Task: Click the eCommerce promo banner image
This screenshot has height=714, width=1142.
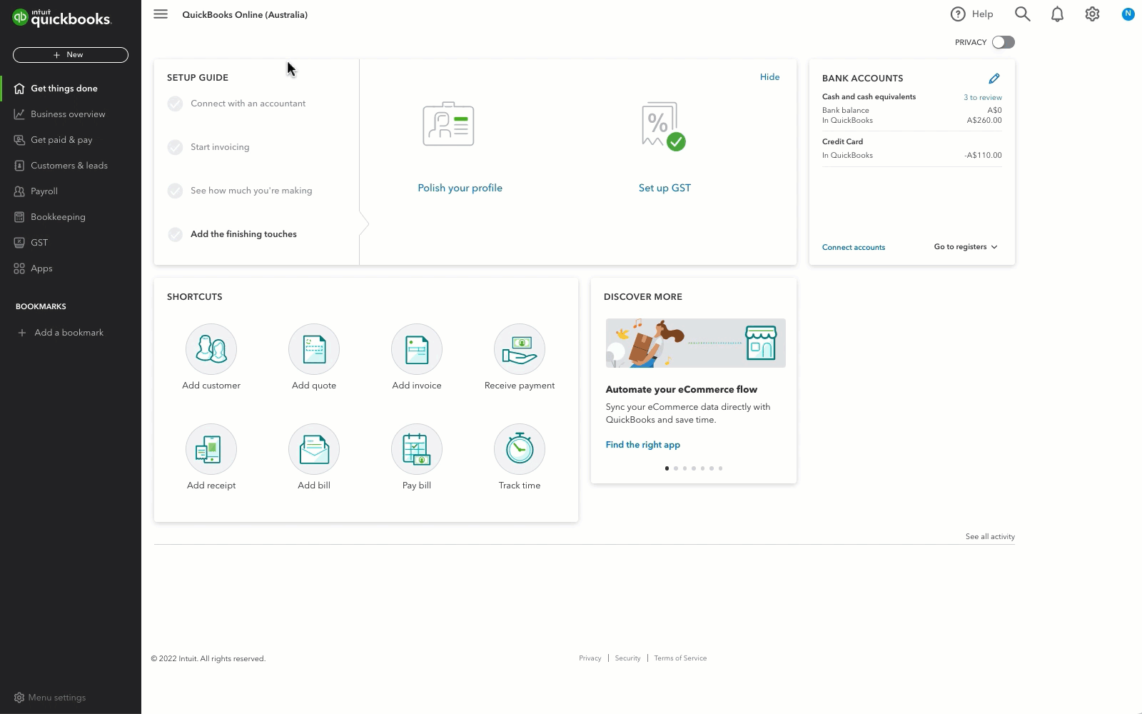Action: (696, 343)
